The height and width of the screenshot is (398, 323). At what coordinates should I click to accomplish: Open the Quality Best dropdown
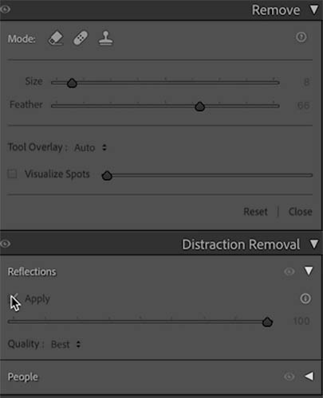pos(65,345)
